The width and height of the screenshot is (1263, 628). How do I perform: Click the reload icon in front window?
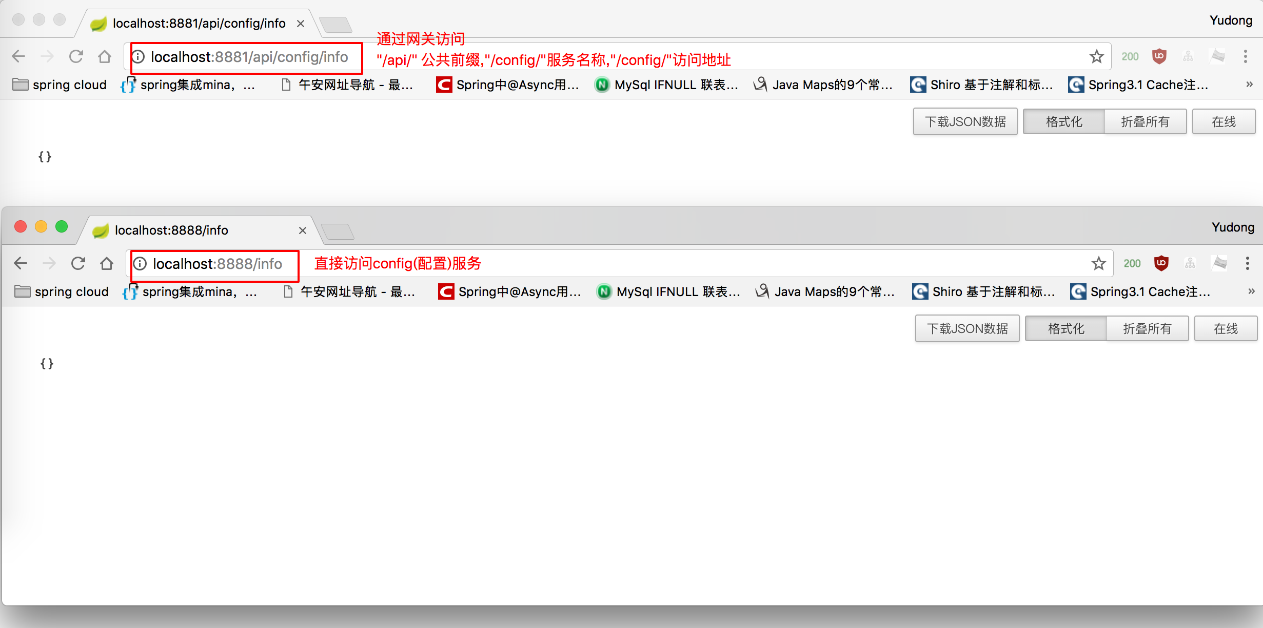click(x=78, y=263)
